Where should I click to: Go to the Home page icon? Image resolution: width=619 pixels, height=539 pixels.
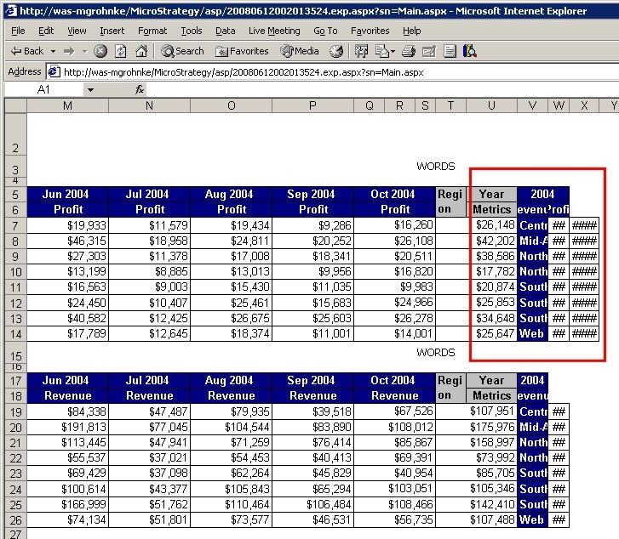141,51
